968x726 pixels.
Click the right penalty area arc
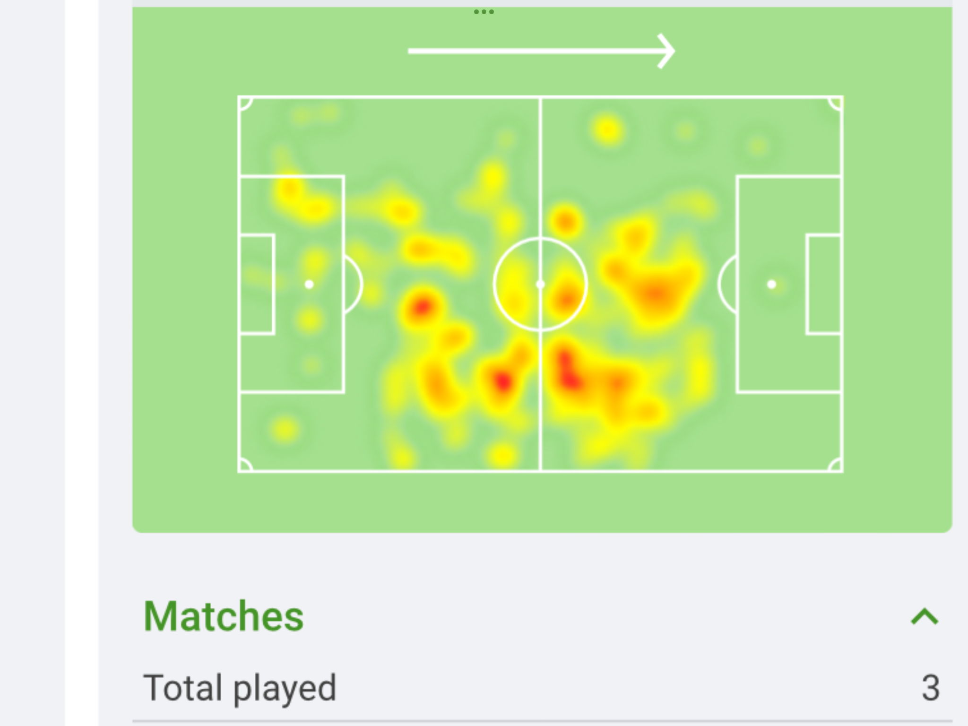coord(727,285)
